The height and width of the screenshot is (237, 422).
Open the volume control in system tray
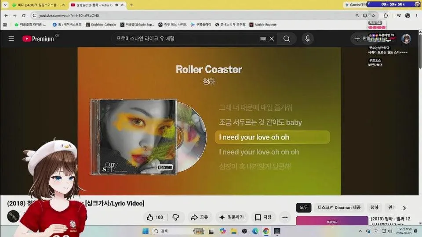tap(390, 231)
